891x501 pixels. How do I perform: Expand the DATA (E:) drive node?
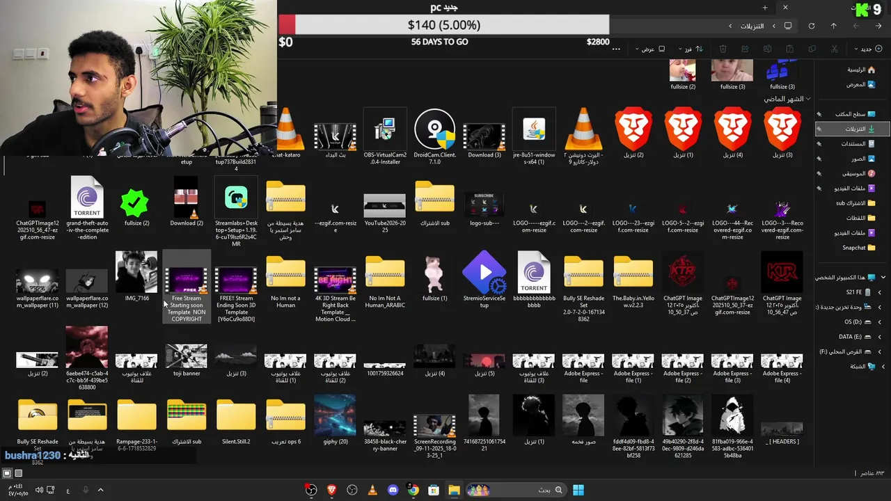tap(879, 337)
